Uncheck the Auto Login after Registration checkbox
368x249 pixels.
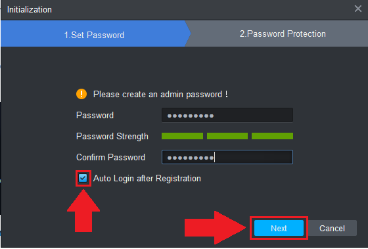tap(83, 178)
